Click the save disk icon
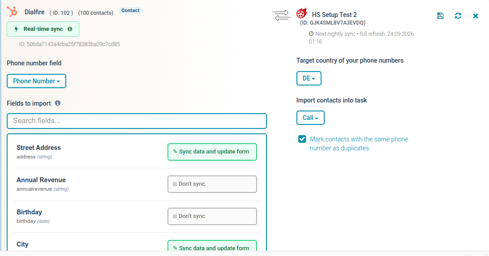 (x=440, y=16)
